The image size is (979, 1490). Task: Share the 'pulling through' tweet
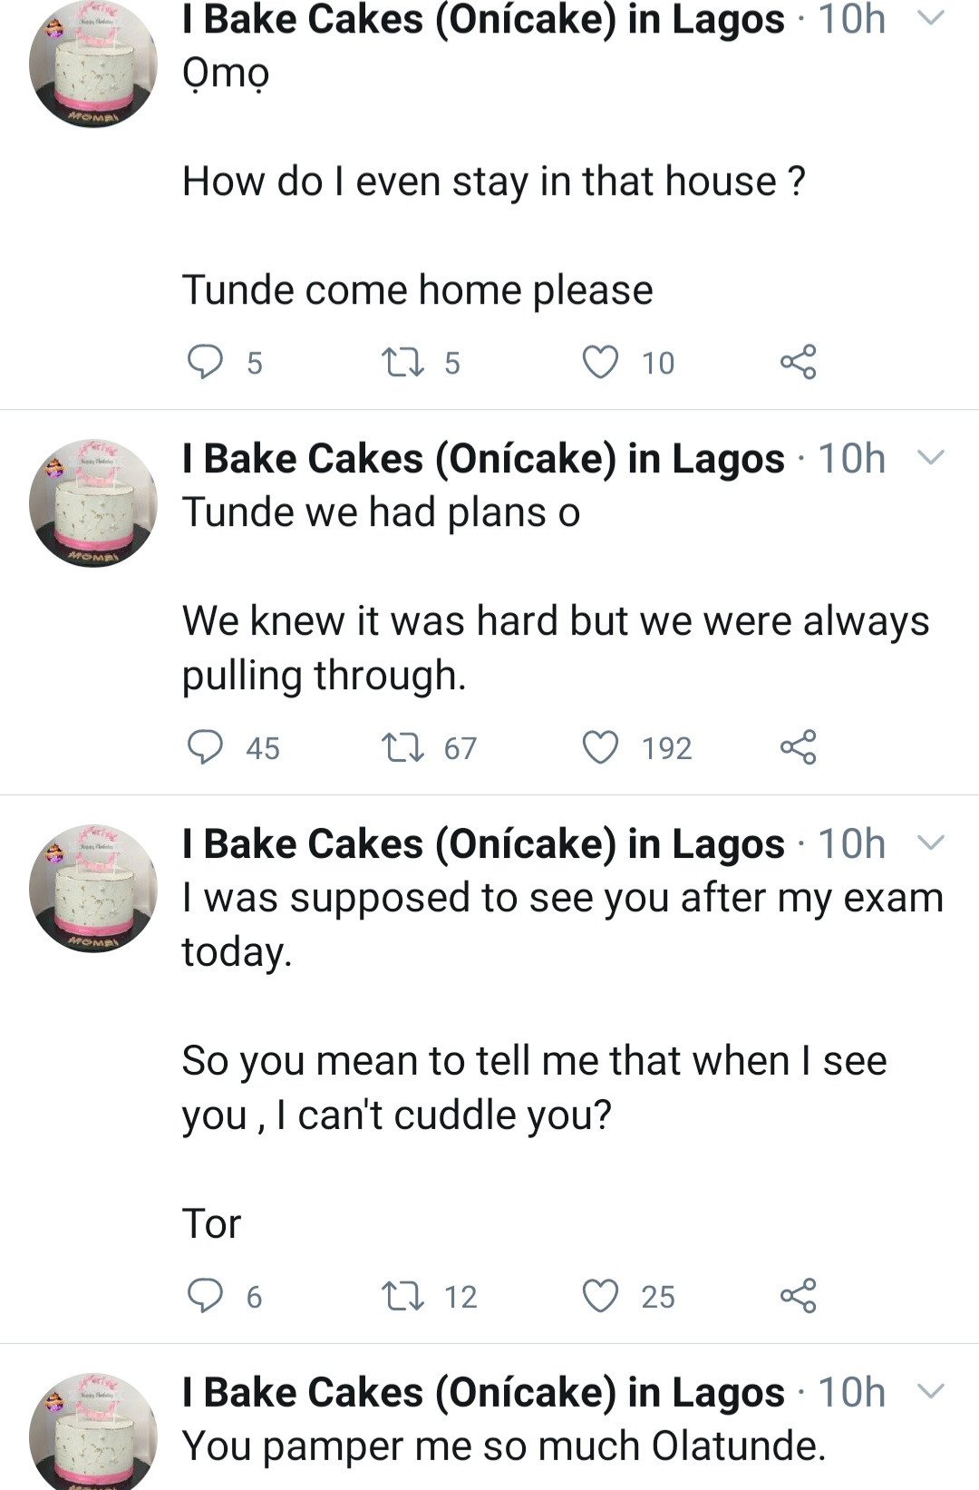[x=798, y=747]
